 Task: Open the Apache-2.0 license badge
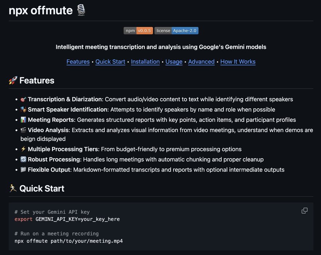176,31
